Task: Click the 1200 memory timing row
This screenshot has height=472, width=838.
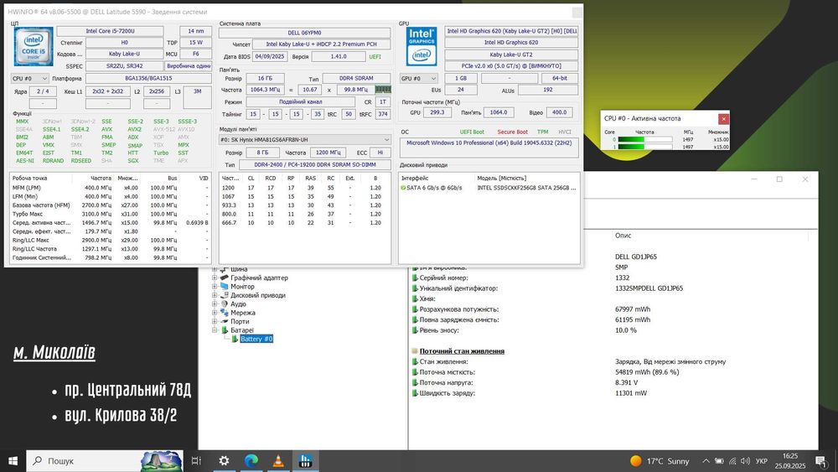Action: [x=305, y=188]
